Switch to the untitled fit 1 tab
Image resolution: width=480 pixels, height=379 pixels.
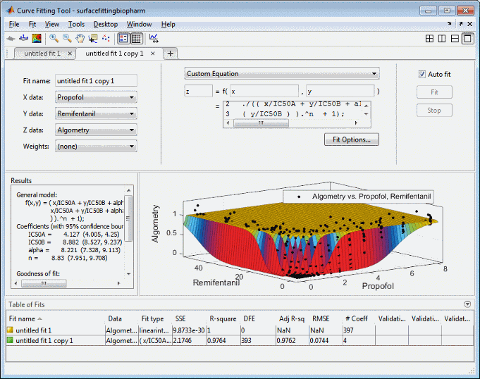click(x=42, y=54)
